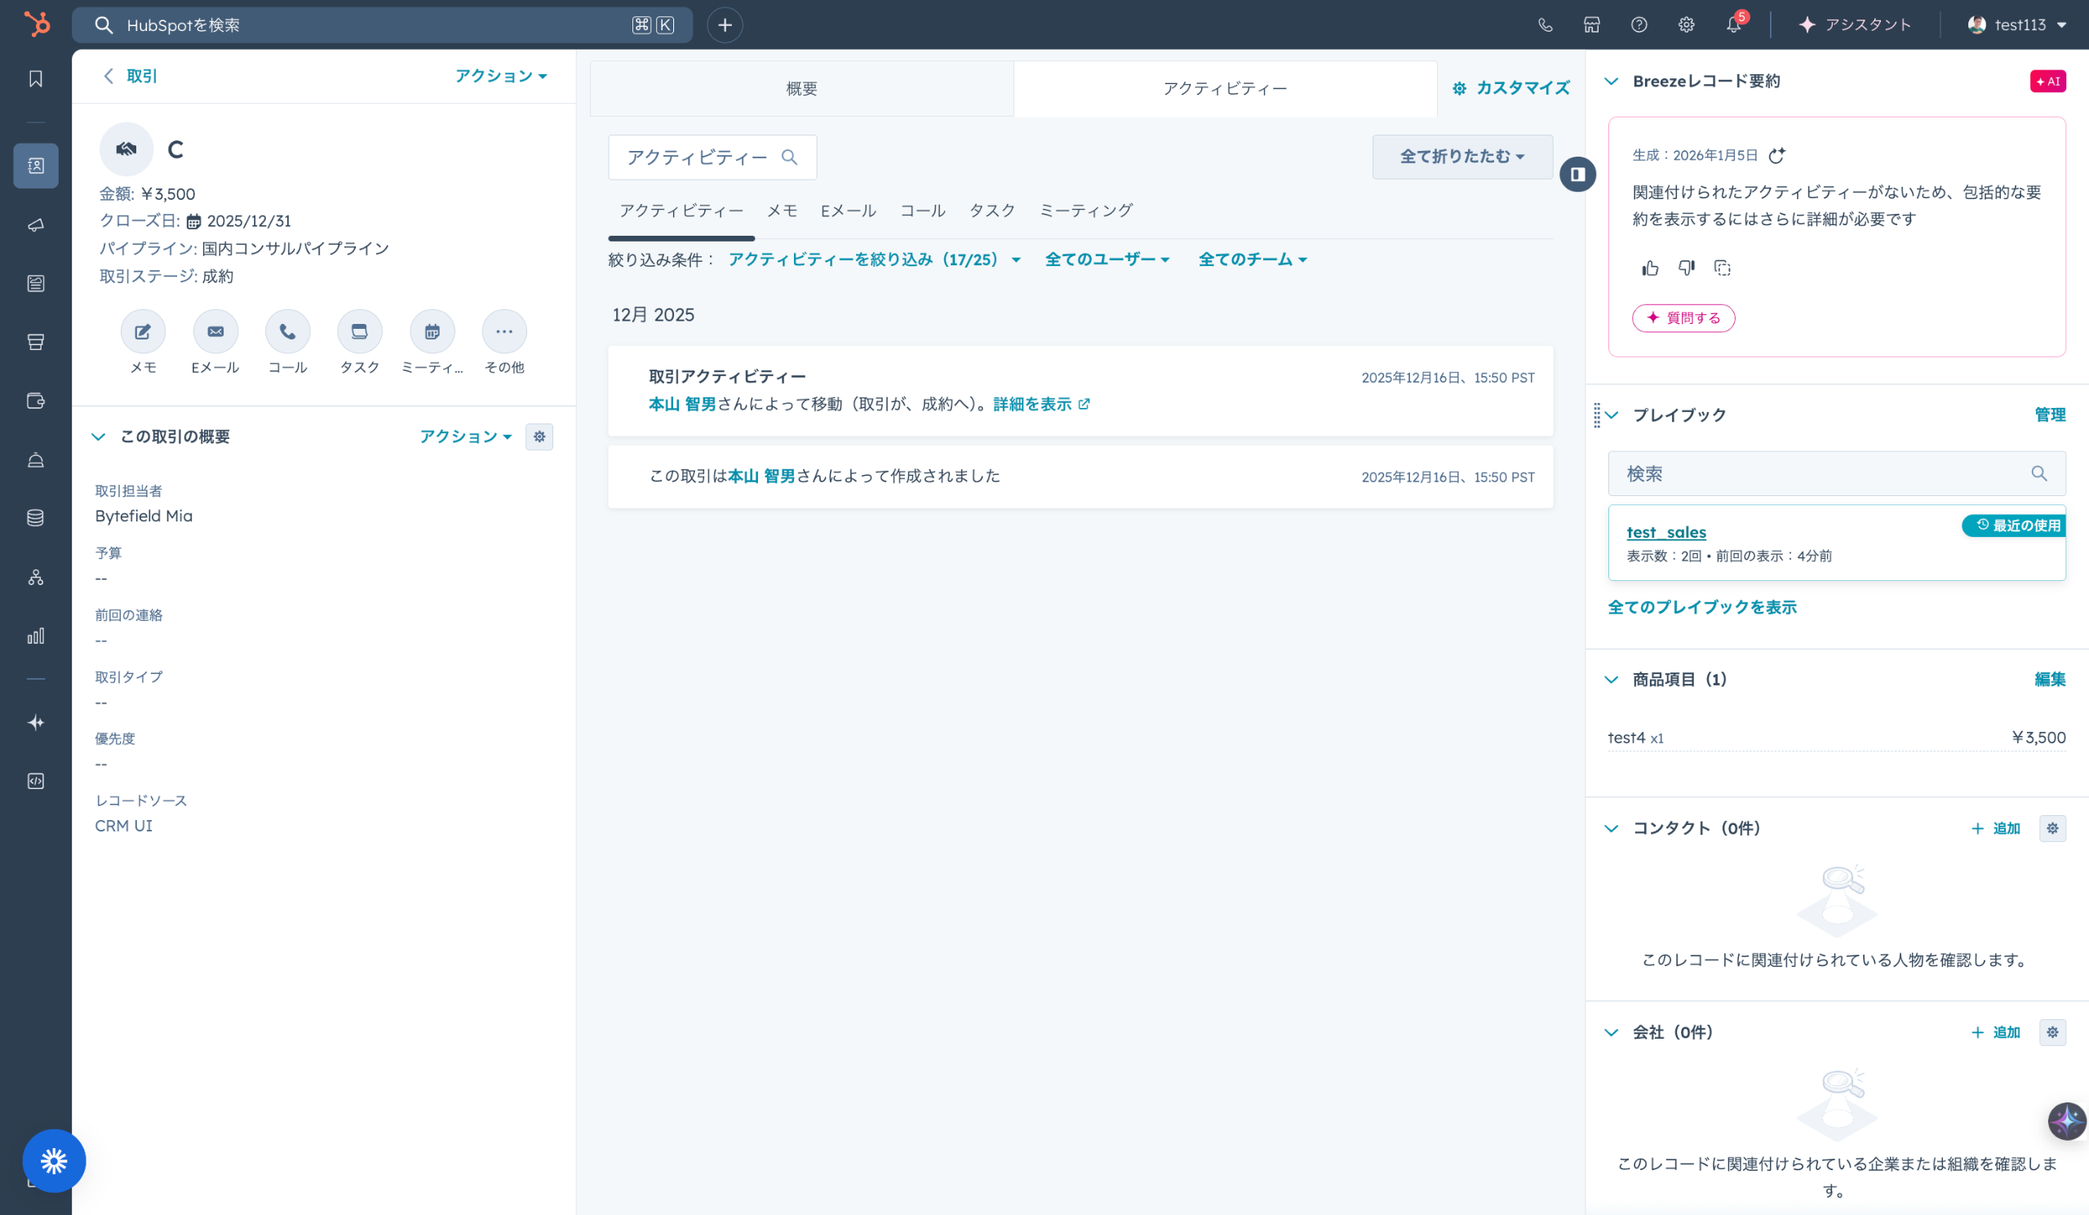This screenshot has width=2089, height=1215.
Task: Click the thumbs up feedback icon
Action: pyautogui.click(x=1650, y=268)
